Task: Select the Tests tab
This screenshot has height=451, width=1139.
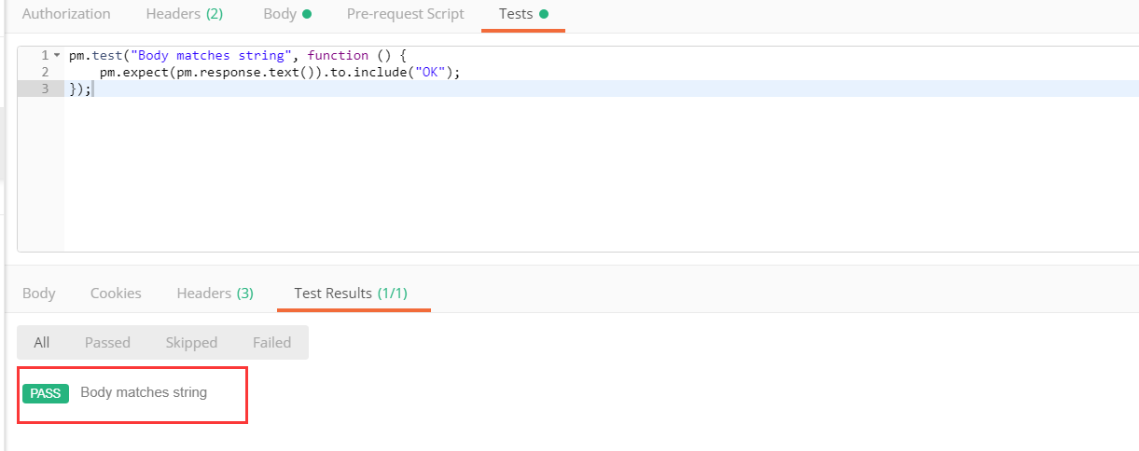Action: coord(516,14)
